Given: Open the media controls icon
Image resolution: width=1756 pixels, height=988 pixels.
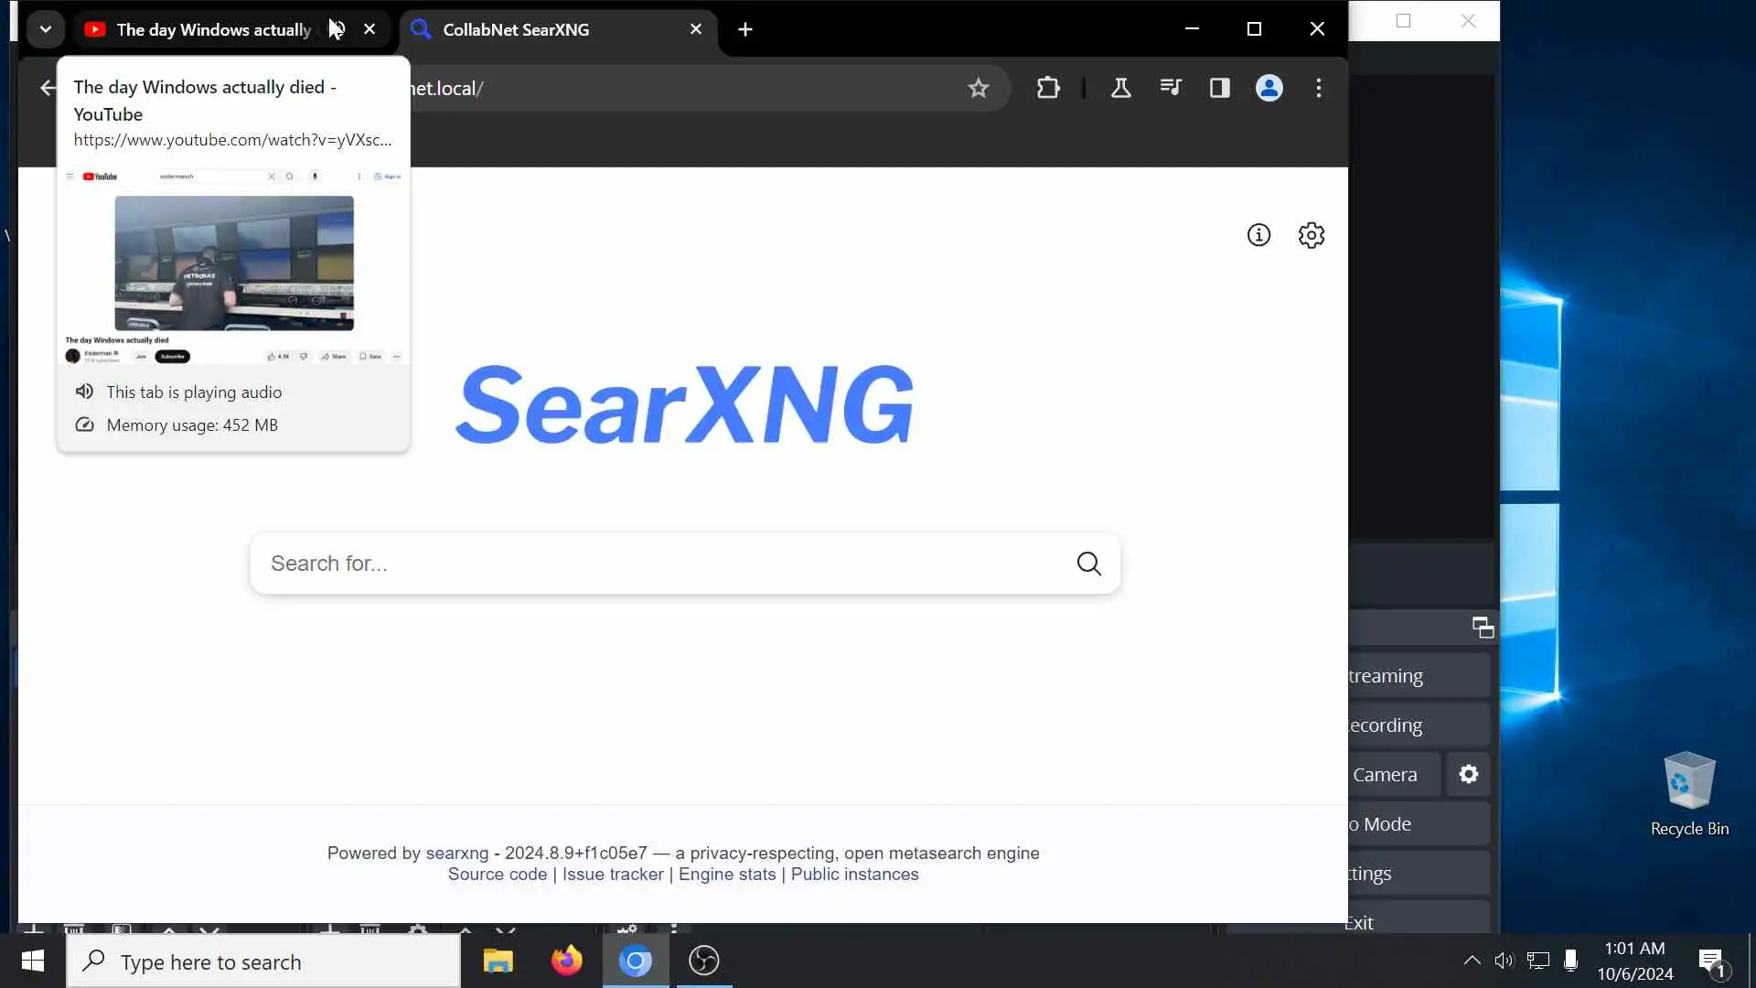Looking at the screenshot, I should click(1171, 88).
